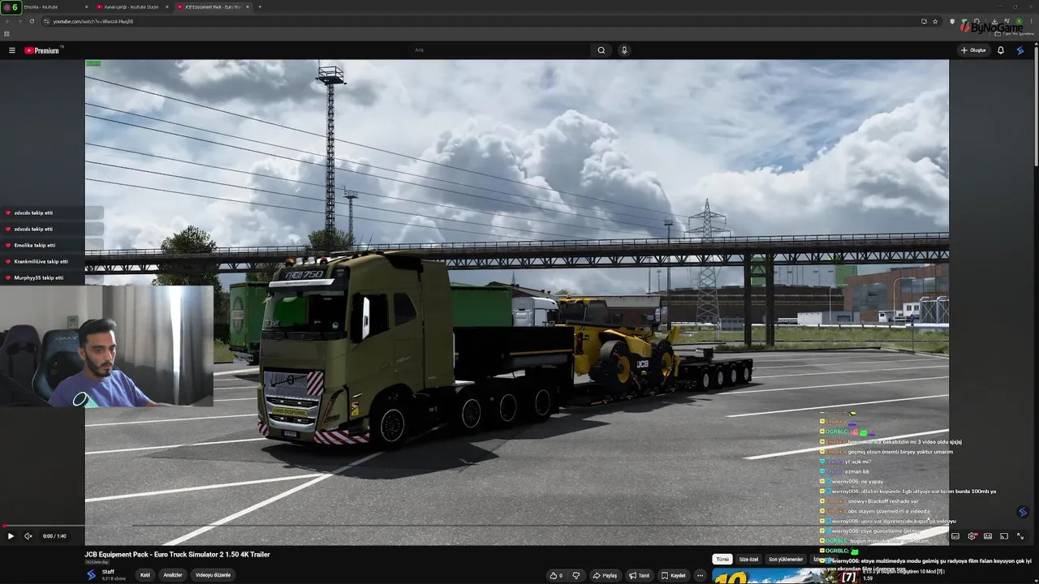
Task: Select the Son yüklenenler filter chip
Action: pyautogui.click(x=786, y=559)
